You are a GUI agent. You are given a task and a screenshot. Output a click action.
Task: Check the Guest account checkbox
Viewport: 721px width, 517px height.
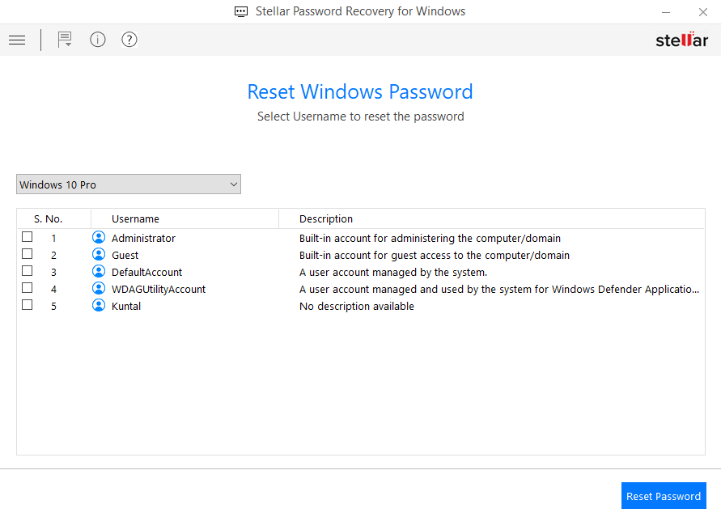coord(28,254)
